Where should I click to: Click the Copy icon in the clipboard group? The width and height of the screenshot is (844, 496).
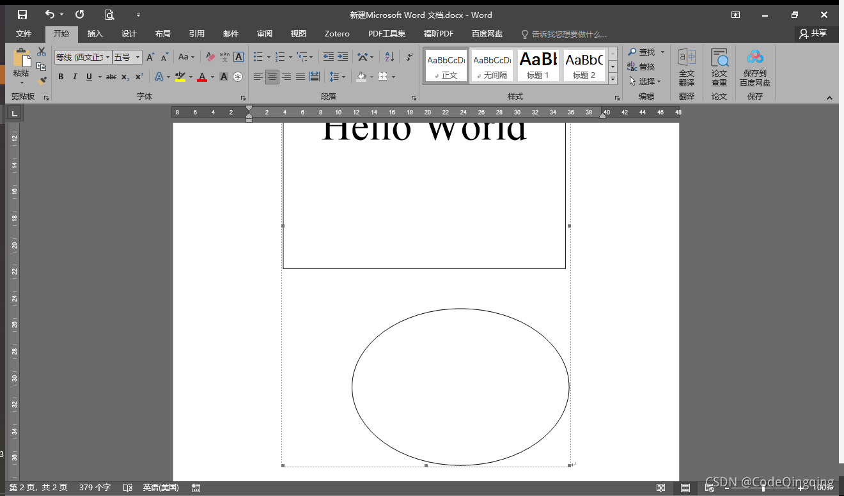coord(42,66)
